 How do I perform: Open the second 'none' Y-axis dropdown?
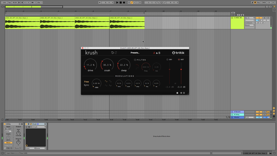[41, 148]
